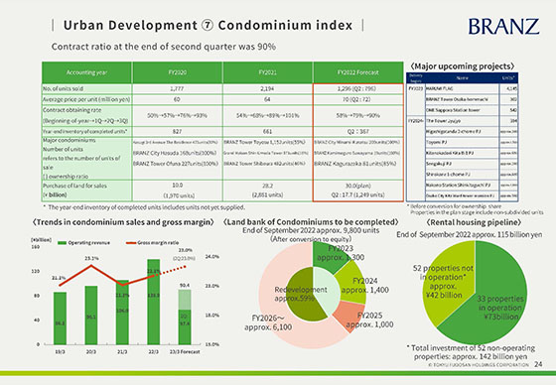Click the year-end inventory value '661'

click(267, 132)
